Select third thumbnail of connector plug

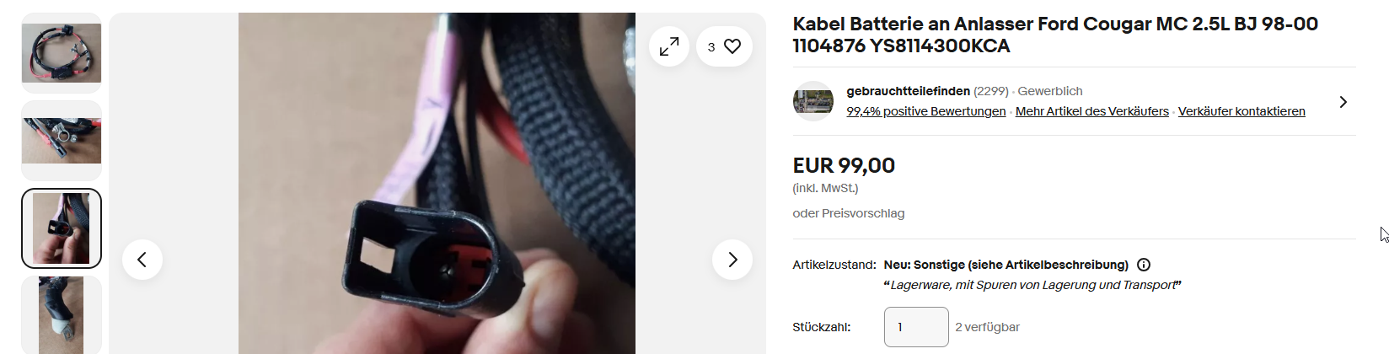[x=62, y=228]
